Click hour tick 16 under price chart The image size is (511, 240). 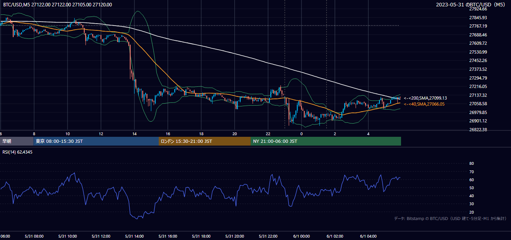coord(168,134)
